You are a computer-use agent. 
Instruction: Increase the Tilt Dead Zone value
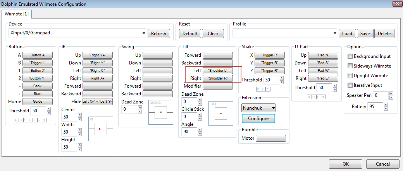pos(200,100)
